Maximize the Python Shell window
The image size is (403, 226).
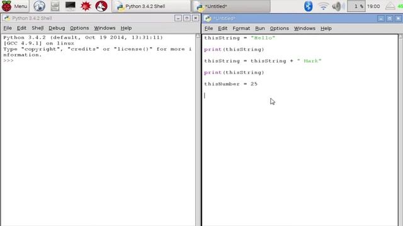(187, 18)
